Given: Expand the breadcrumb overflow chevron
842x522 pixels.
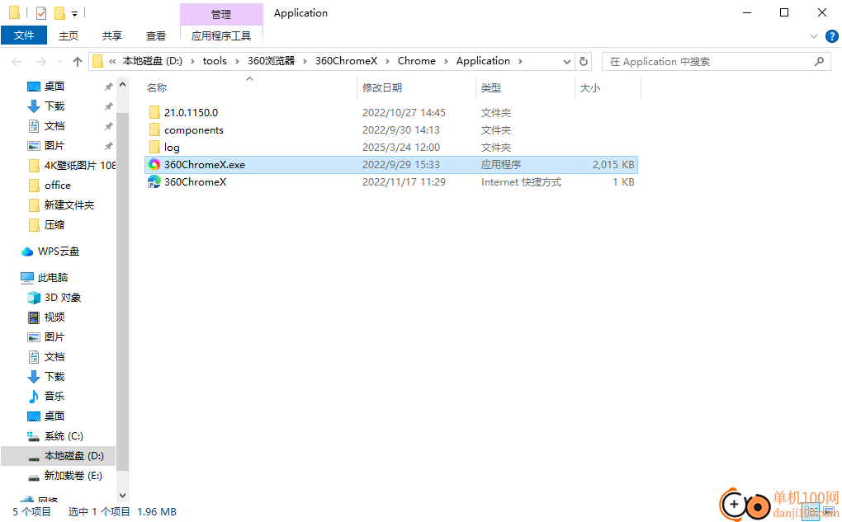Looking at the screenshot, I should point(112,61).
